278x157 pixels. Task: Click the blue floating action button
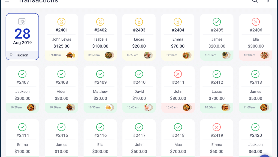pos(265,156)
